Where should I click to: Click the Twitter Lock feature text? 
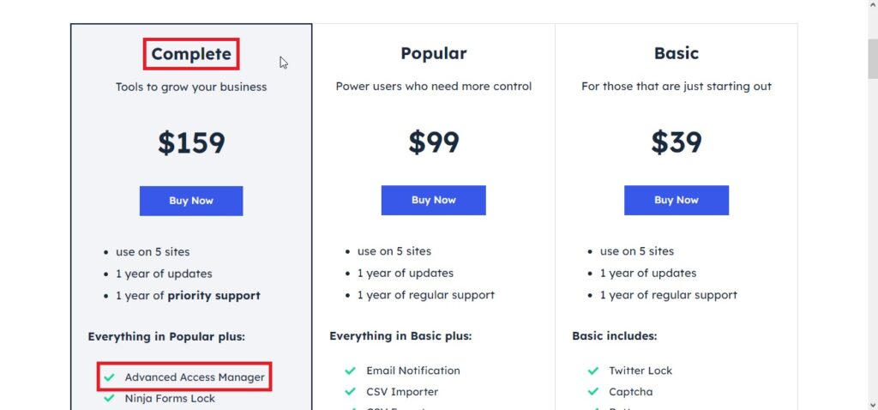click(640, 371)
